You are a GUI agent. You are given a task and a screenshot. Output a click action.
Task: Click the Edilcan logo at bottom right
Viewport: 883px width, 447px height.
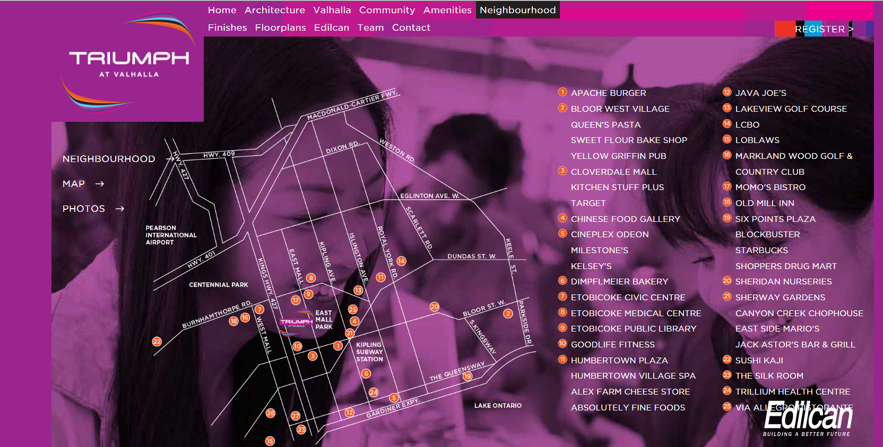coord(808,419)
